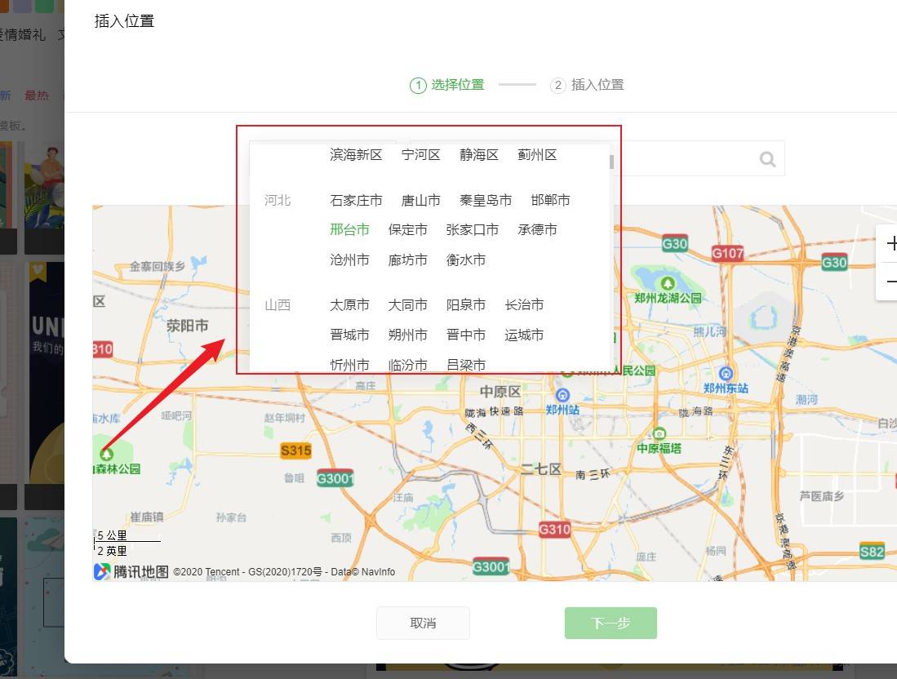Go to step 2 插入位置
Screen dimensions: 897x679
point(587,85)
